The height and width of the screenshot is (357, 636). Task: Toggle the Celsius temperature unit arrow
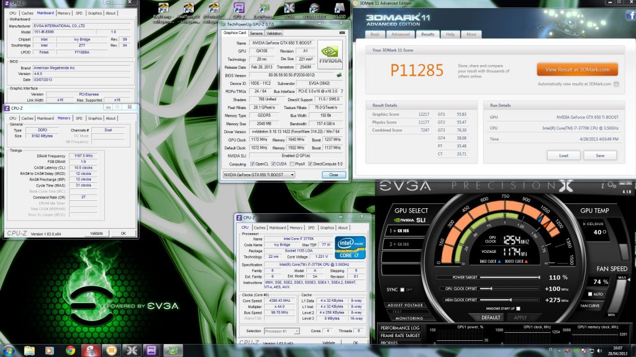point(584,224)
